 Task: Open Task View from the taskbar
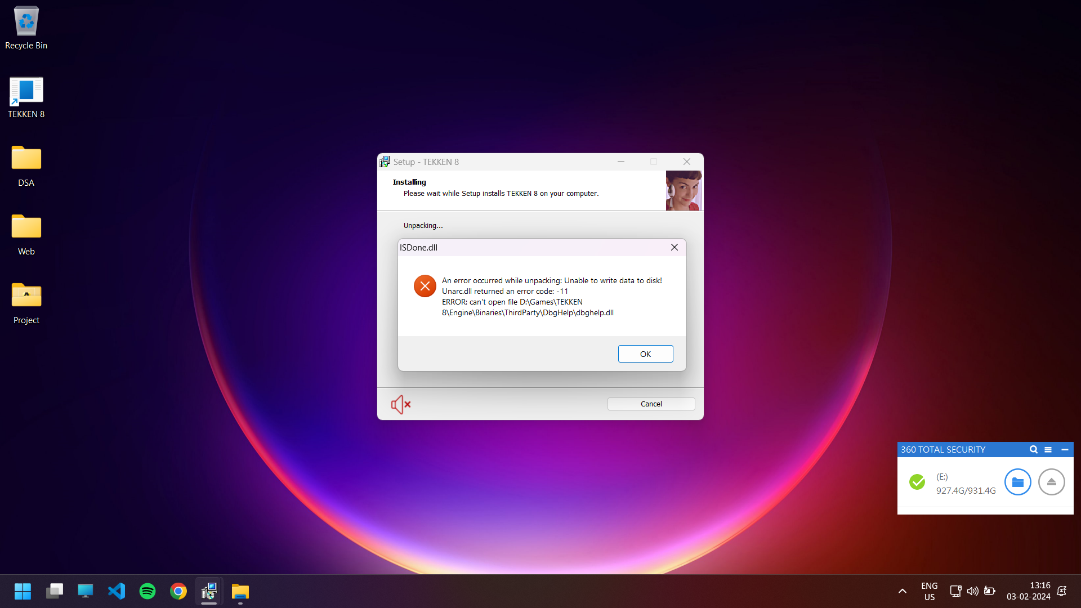54,591
